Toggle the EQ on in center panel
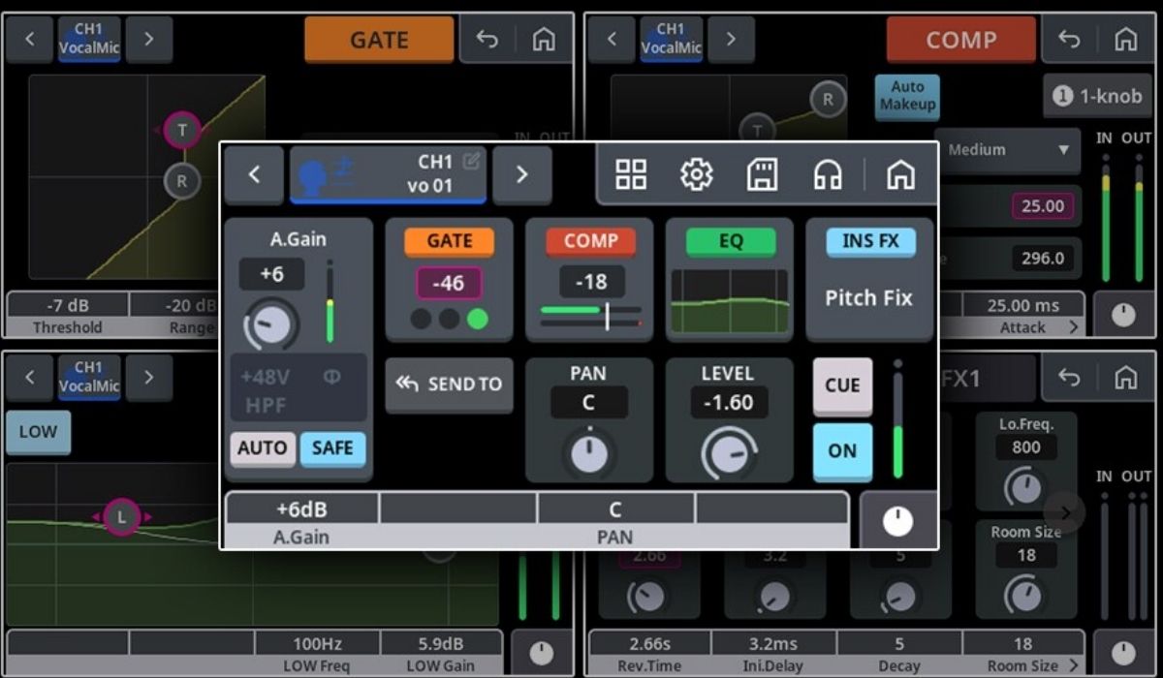The image size is (1163, 678). click(x=730, y=242)
